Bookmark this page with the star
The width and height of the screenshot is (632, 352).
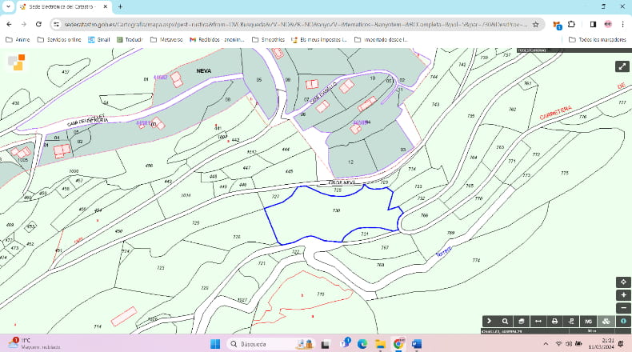(x=535, y=25)
